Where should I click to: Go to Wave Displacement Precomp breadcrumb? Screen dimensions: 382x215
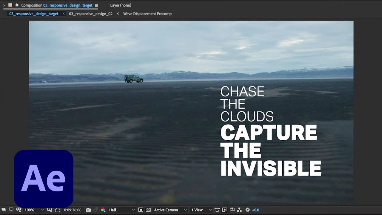[x=147, y=14]
